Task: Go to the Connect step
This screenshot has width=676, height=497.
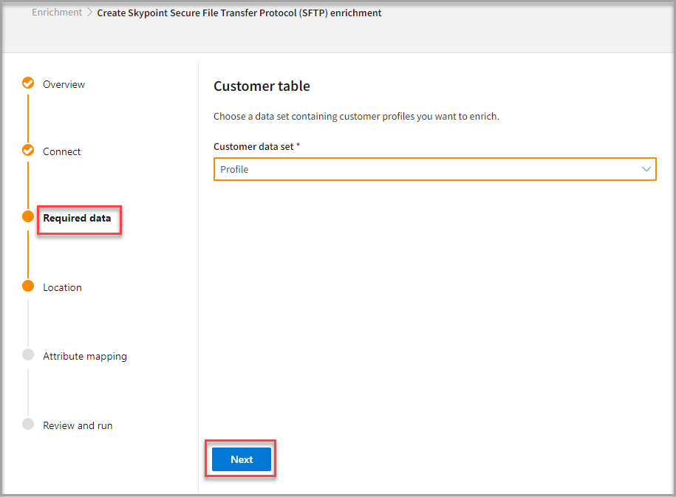Action: [61, 151]
